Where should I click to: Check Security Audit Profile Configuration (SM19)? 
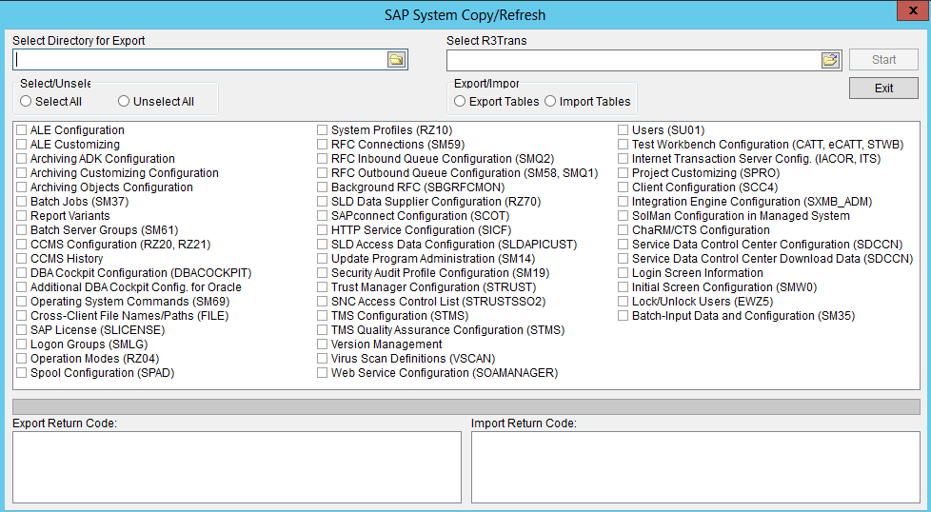click(x=323, y=273)
